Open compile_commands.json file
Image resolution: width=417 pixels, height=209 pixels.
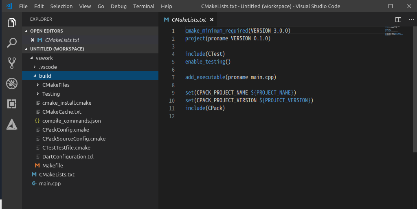pyautogui.click(x=71, y=121)
